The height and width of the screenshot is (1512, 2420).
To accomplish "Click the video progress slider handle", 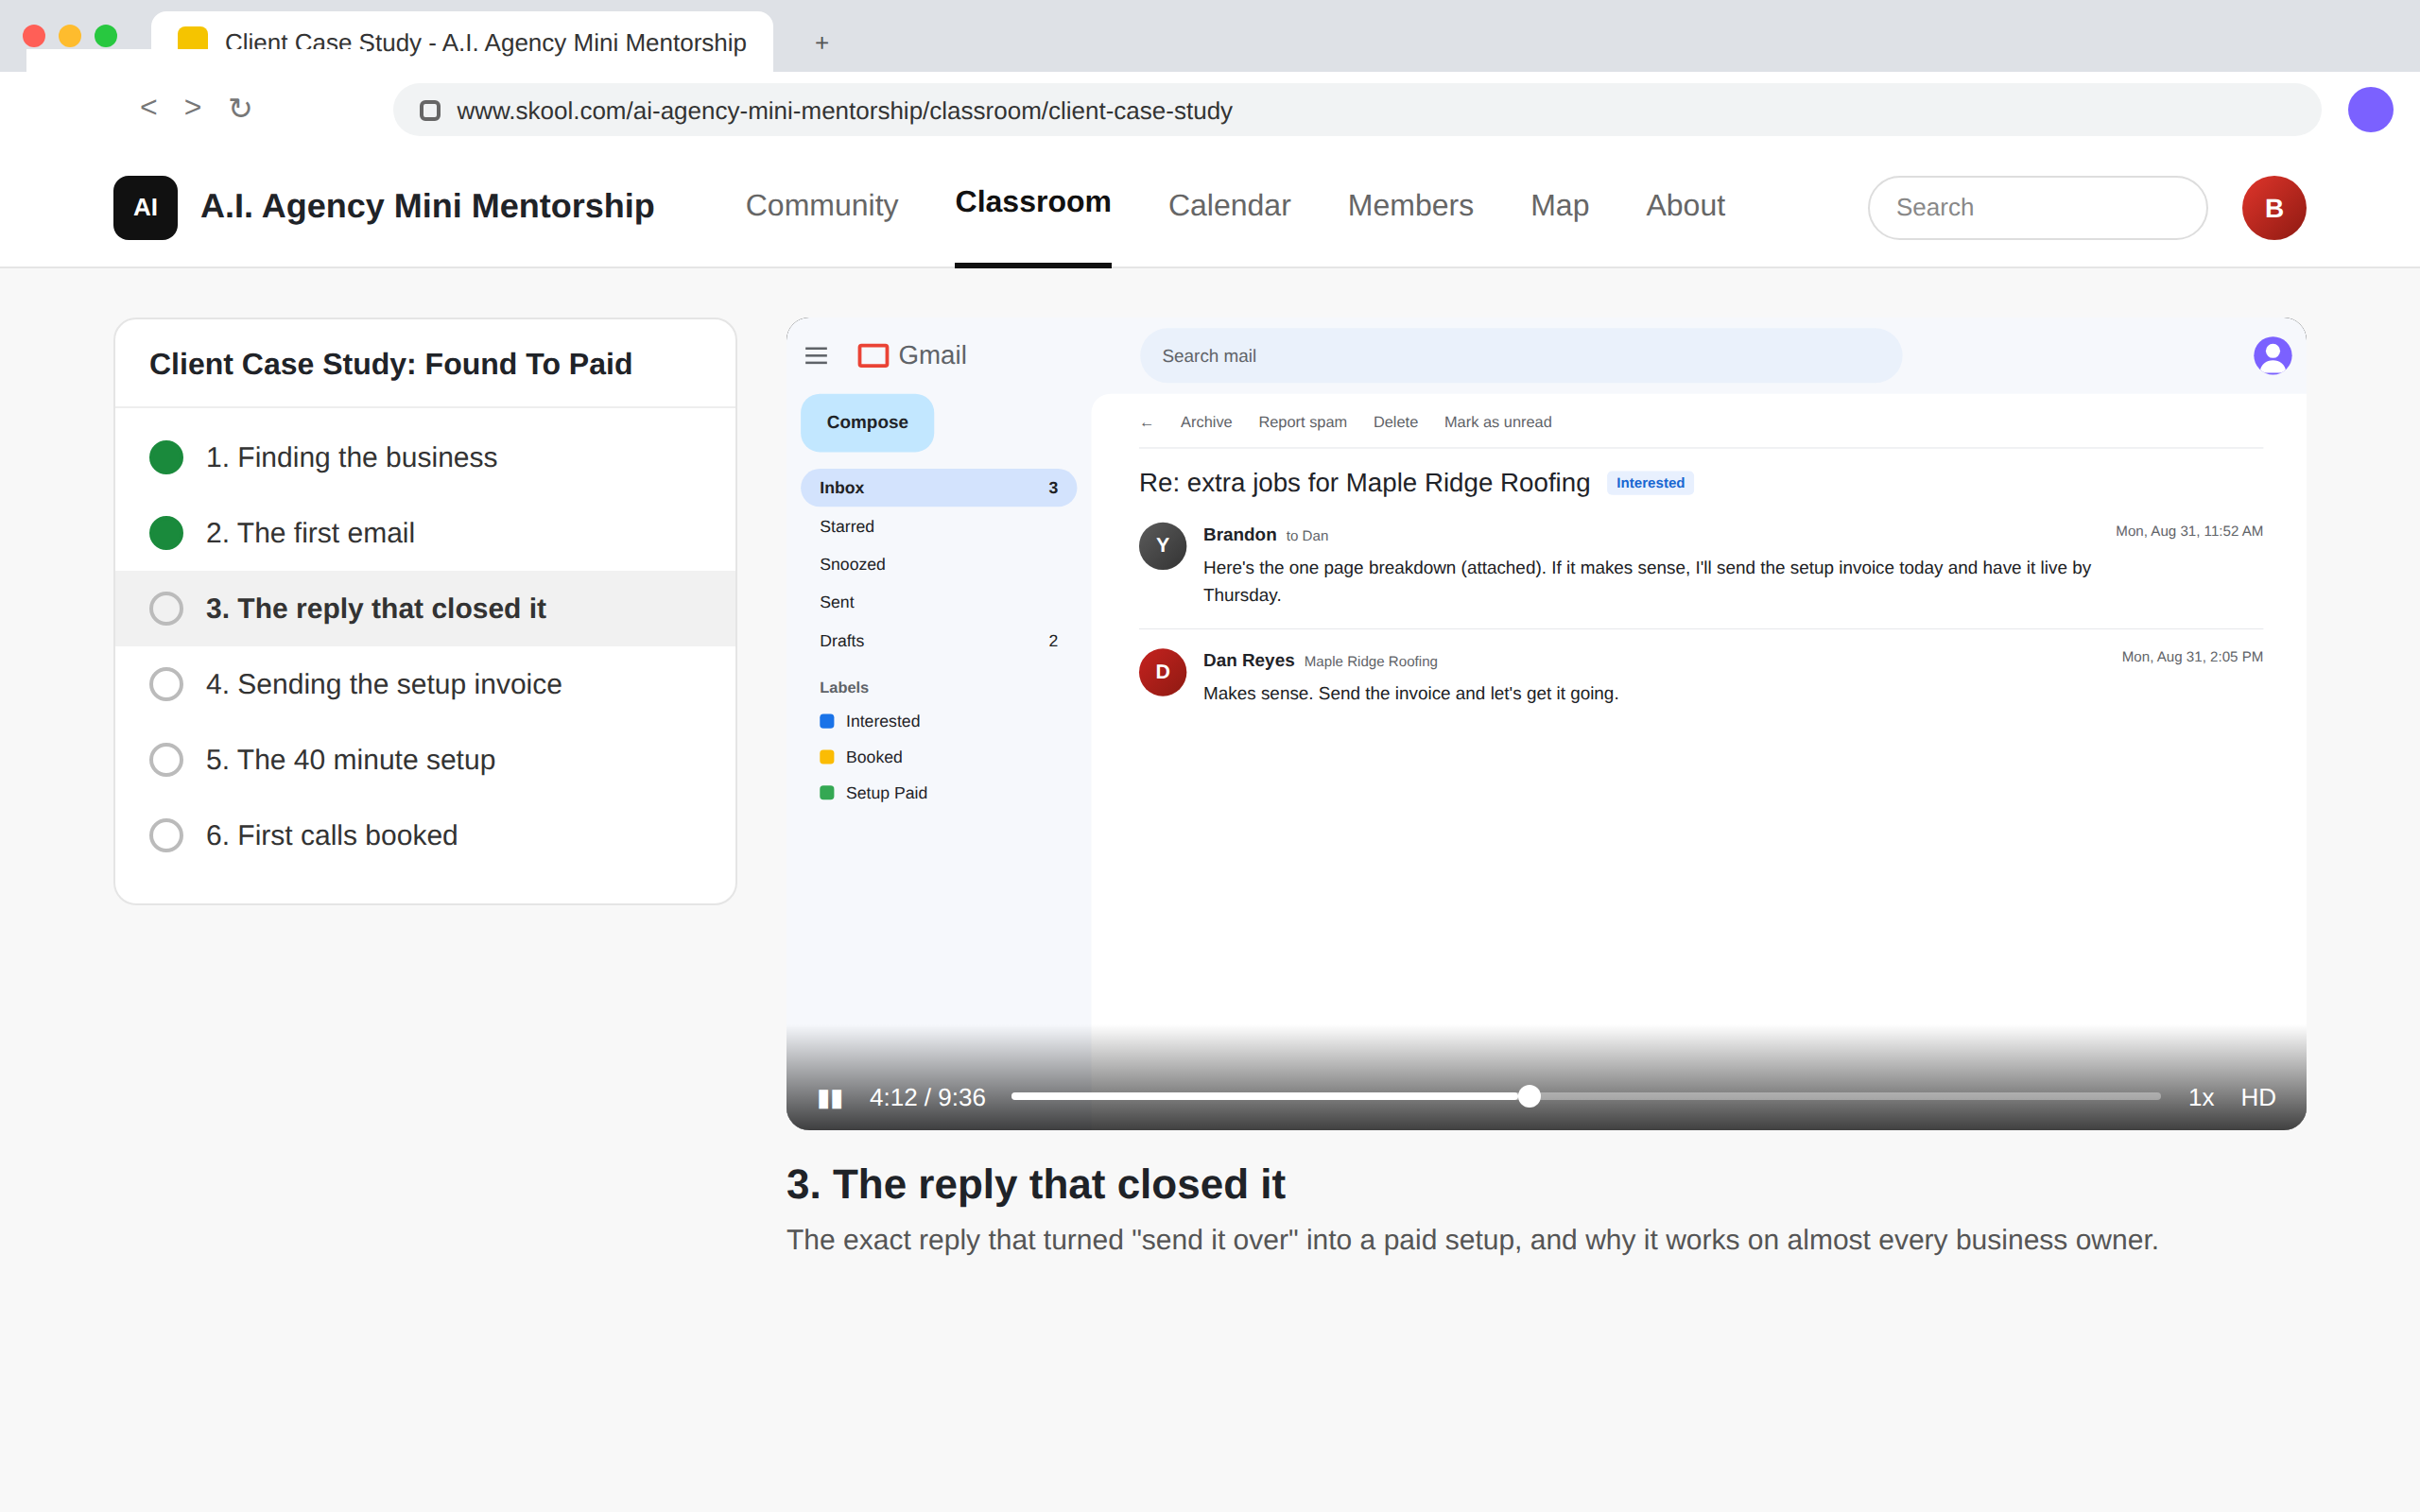I will (x=1528, y=1097).
